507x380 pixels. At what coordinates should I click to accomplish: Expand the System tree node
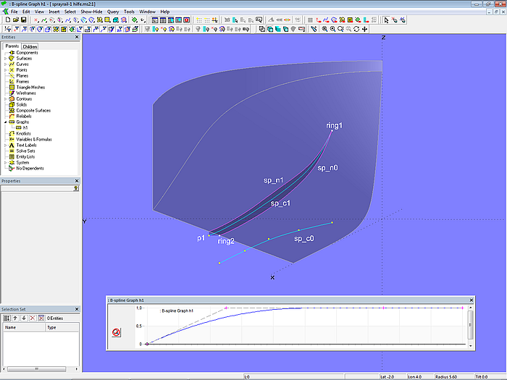[x=5, y=163]
